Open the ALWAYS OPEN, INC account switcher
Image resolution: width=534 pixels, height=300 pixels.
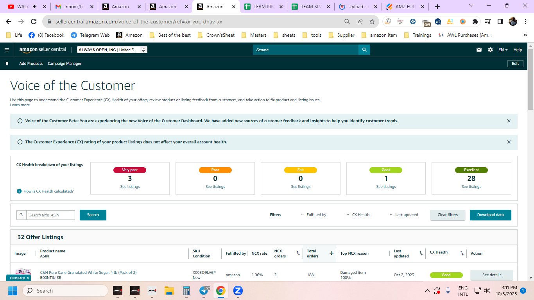(x=112, y=50)
